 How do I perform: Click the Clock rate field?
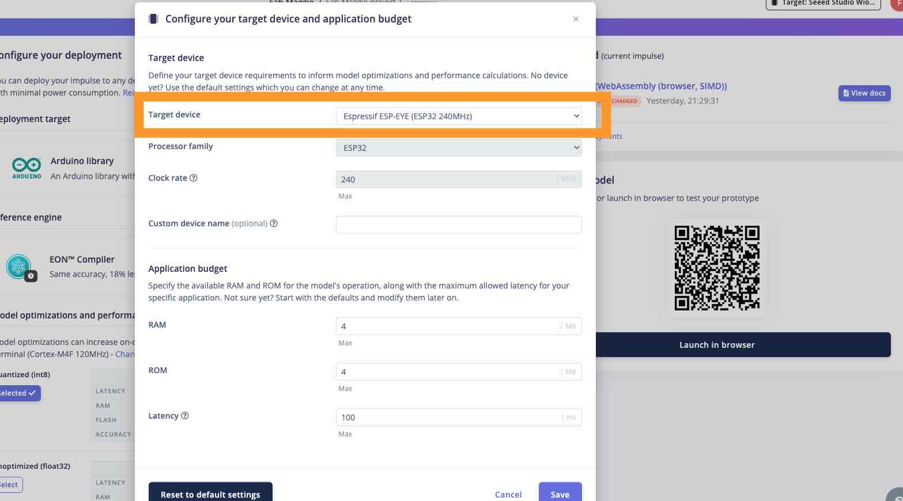coord(459,180)
